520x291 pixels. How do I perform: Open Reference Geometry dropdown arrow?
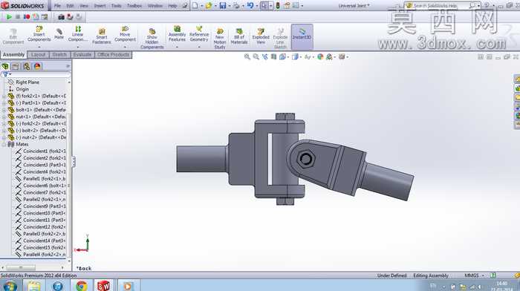(x=199, y=47)
